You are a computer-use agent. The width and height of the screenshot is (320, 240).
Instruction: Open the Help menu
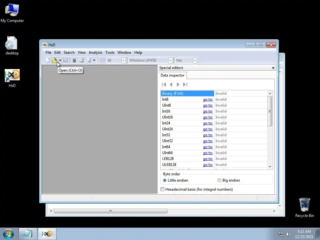(138, 52)
